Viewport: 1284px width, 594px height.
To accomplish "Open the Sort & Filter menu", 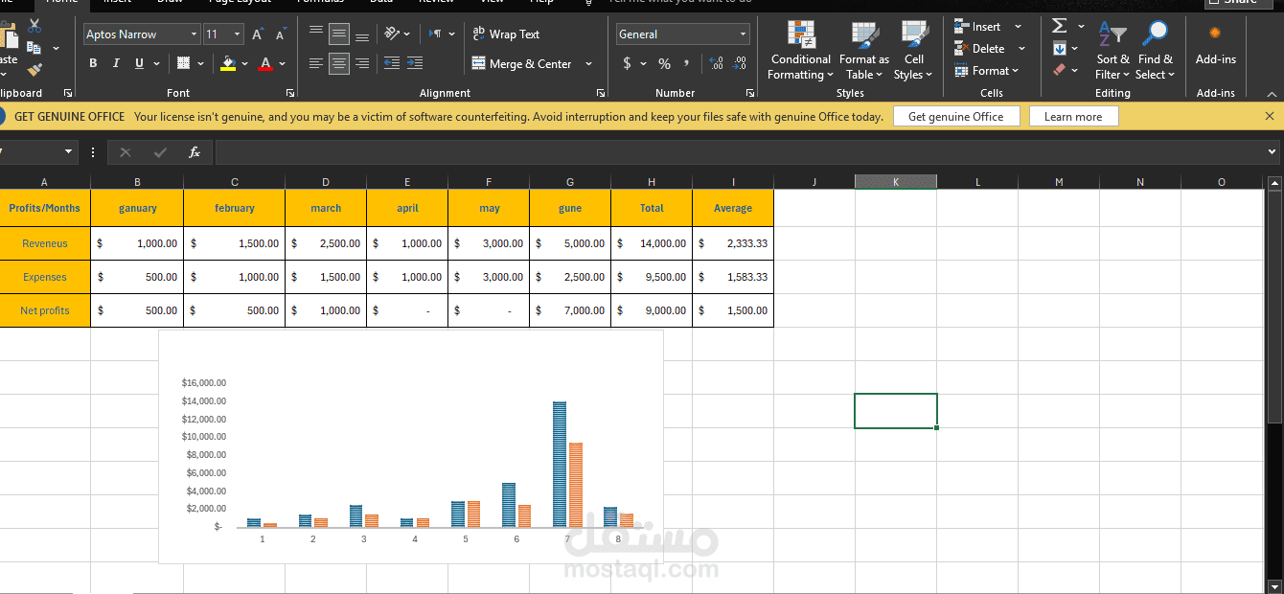I will pos(1112,50).
